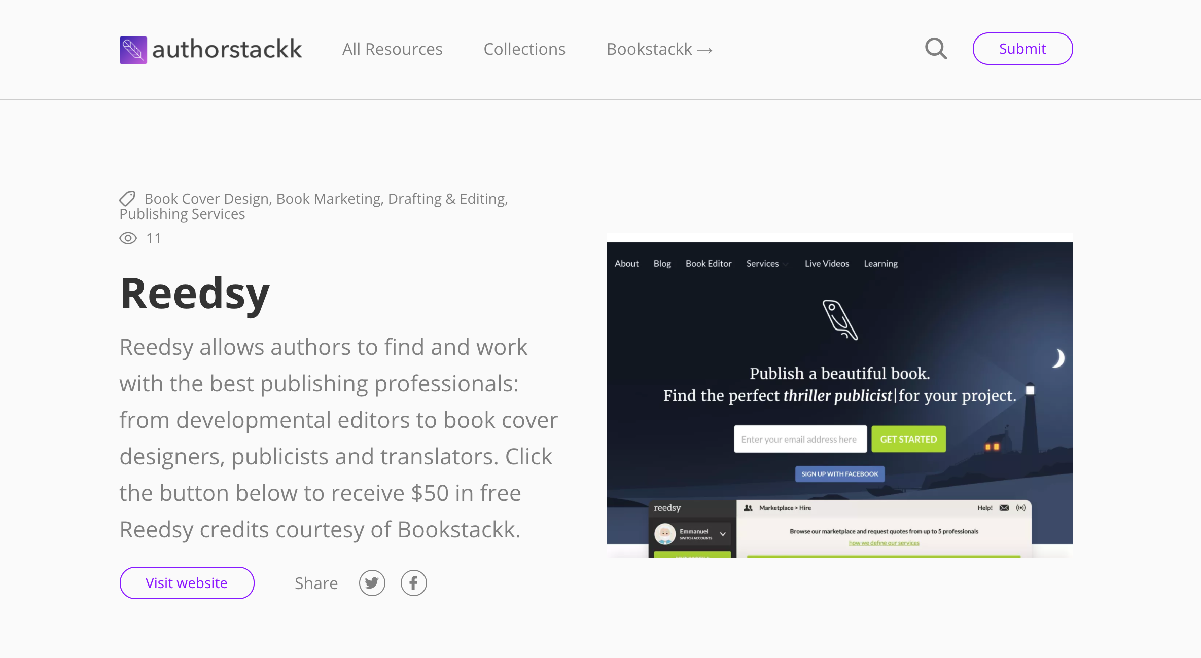The image size is (1201, 658).
Task: Click the green GET STARTED button
Action: (x=908, y=439)
